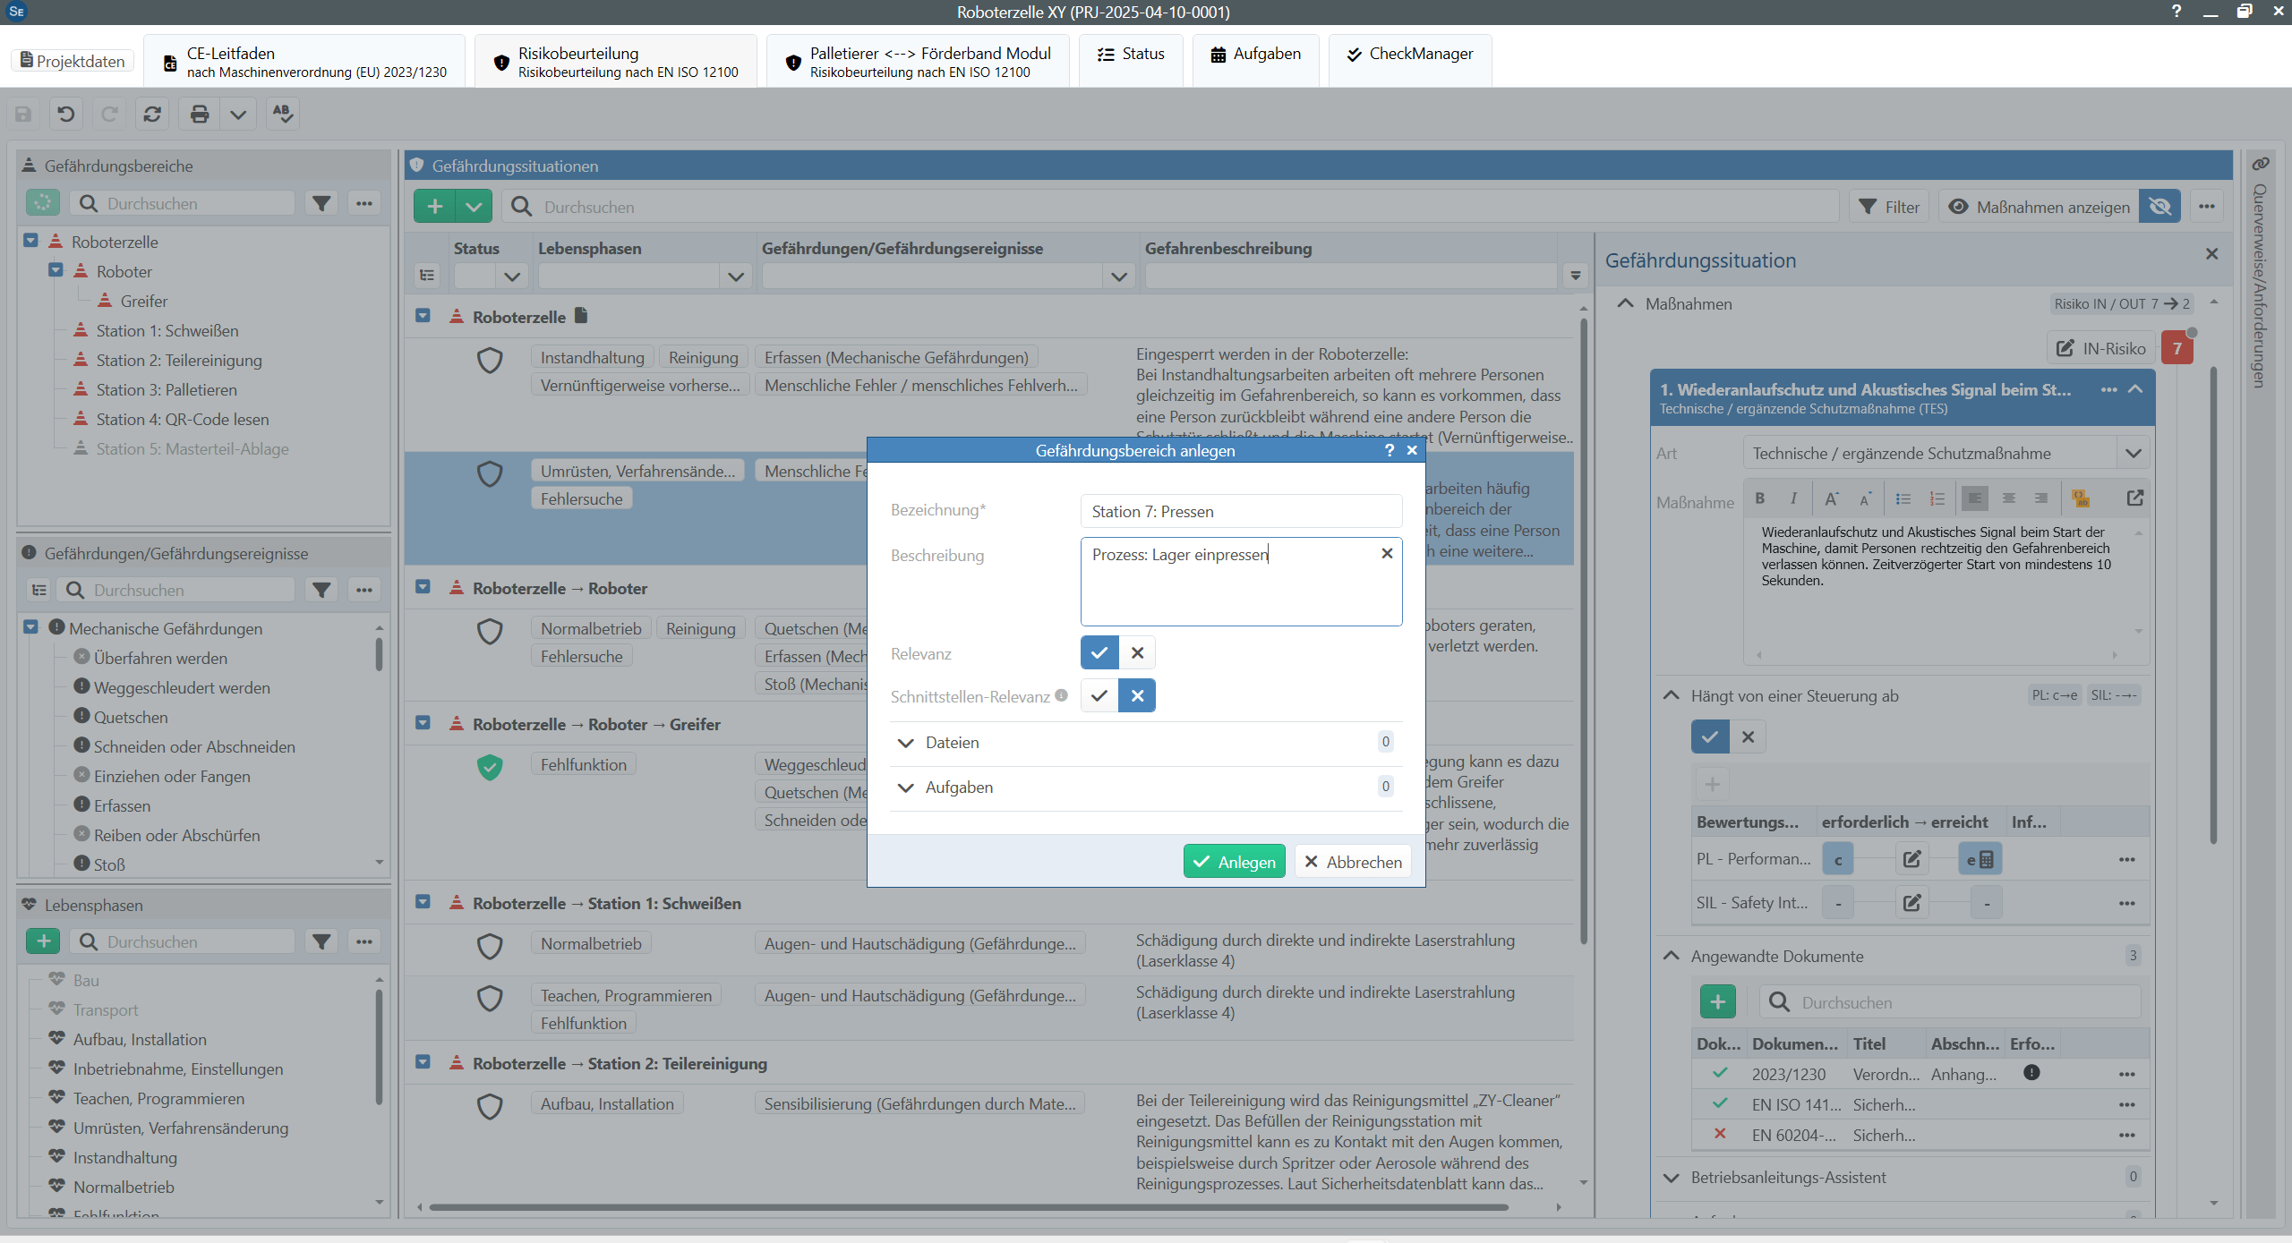Open Maßnahme editor in external window icon
The image size is (2292, 1243).
(2135, 498)
